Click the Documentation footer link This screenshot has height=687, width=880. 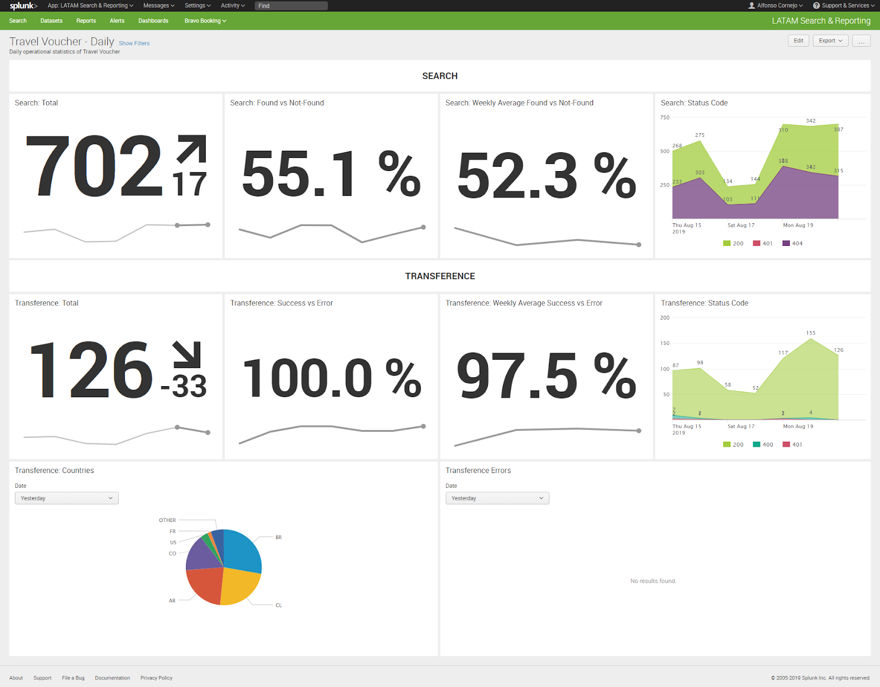click(112, 678)
